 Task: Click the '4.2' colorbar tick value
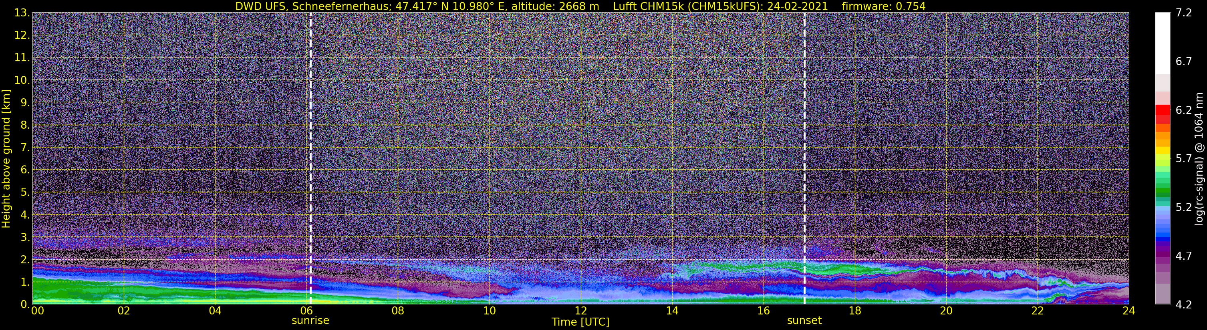pyautogui.click(x=1184, y=304)
